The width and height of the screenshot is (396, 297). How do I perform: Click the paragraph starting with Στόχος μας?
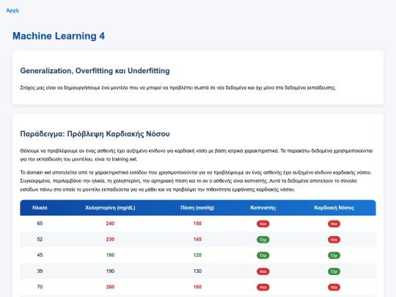click(x=178, y=88)
